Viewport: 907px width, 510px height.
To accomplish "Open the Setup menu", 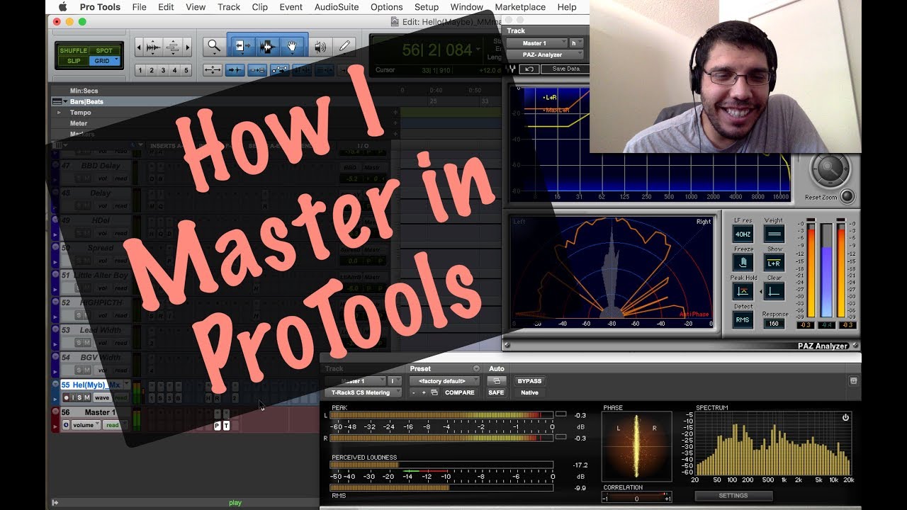I will pyautogui.click(x=427, y=7).
